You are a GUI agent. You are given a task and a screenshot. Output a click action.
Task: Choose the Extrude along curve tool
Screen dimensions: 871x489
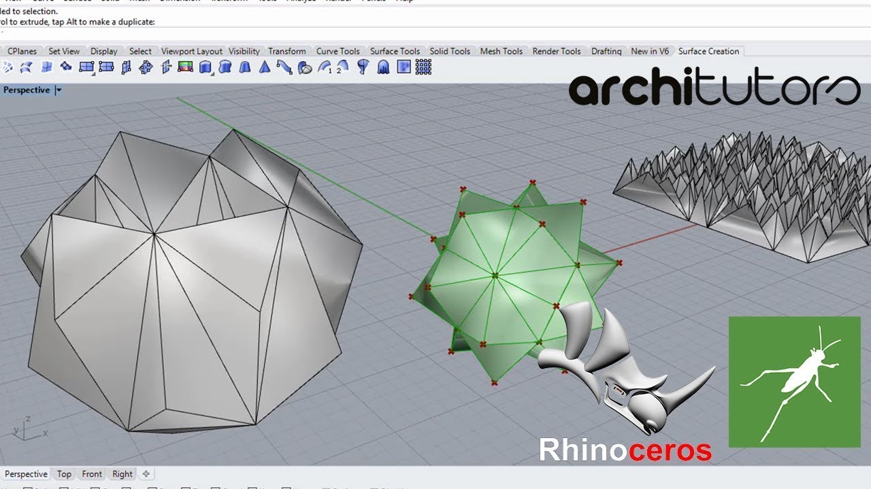point(225,67)
